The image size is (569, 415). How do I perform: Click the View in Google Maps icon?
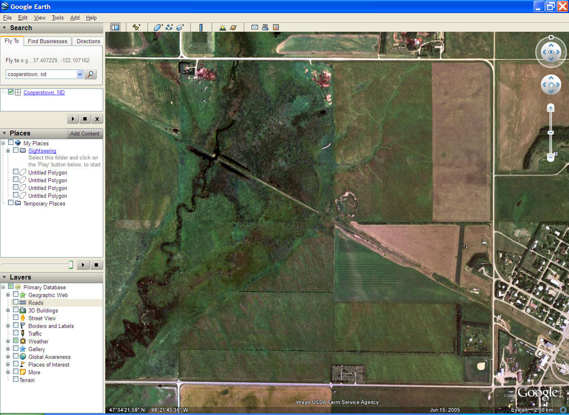(x=276, y=27)
